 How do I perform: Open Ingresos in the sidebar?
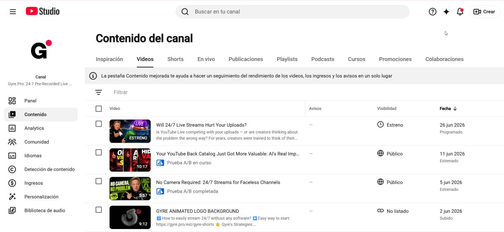click(41, 183)
